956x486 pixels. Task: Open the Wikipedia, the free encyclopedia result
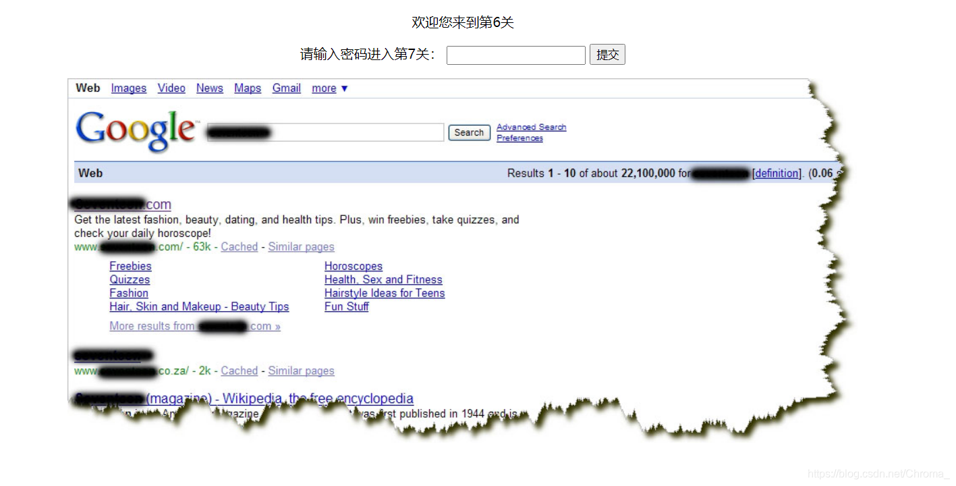pyautogui.click(x=244, y=398)
